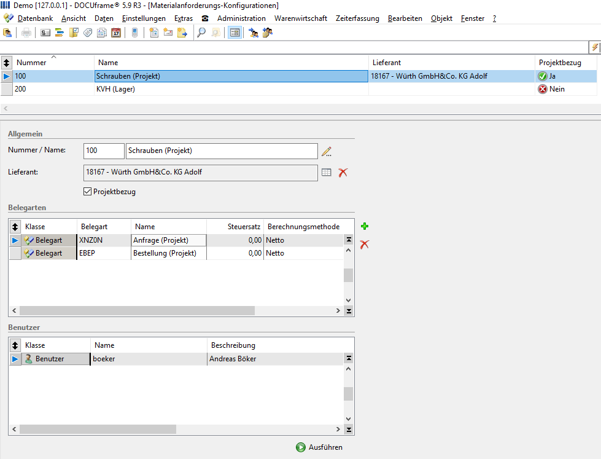Click the arrow-to-users toolbar icon
Image resolution: width=601 pixels, height=459 pixels.
(x=254, y=33)
